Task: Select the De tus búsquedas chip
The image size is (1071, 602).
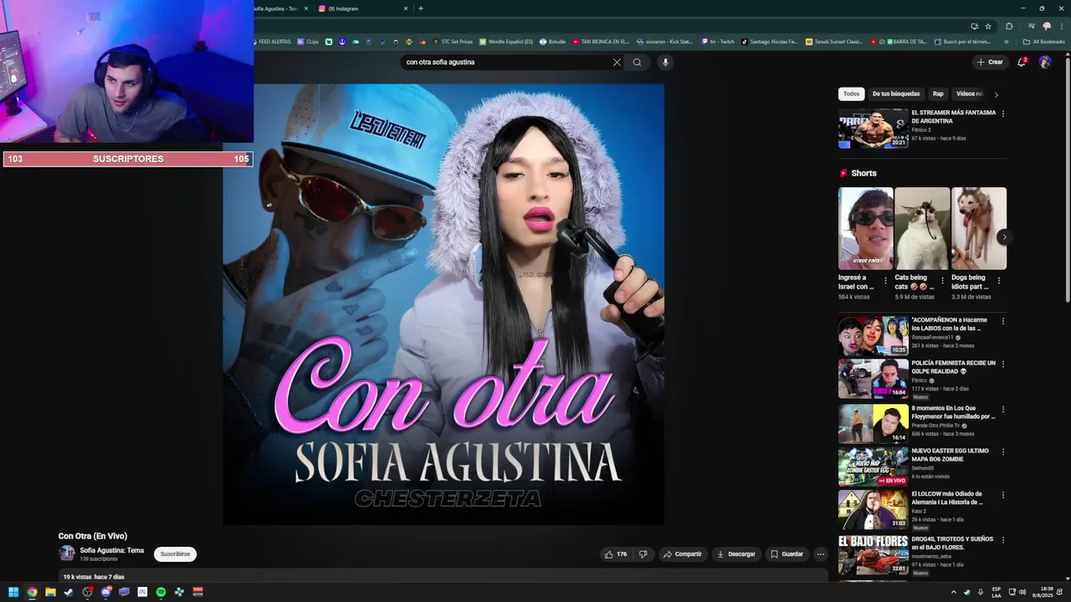Action: tap(896, 94)
